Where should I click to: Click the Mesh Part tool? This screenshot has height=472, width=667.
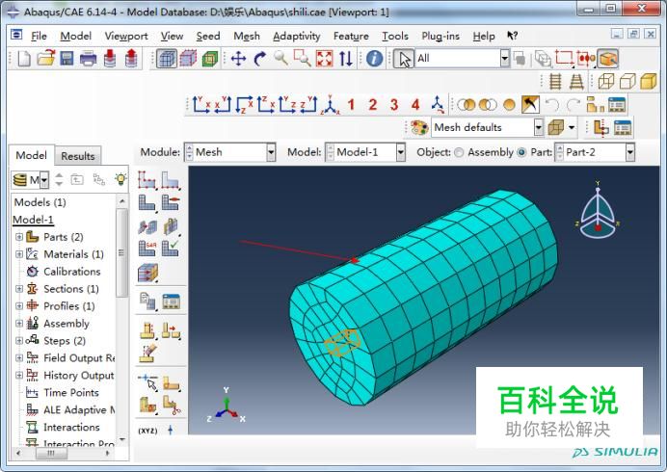pos(147,202)
